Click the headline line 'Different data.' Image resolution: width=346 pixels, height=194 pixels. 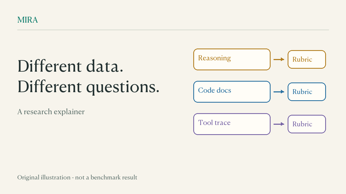pyautogui.click(x=70, y=66)
